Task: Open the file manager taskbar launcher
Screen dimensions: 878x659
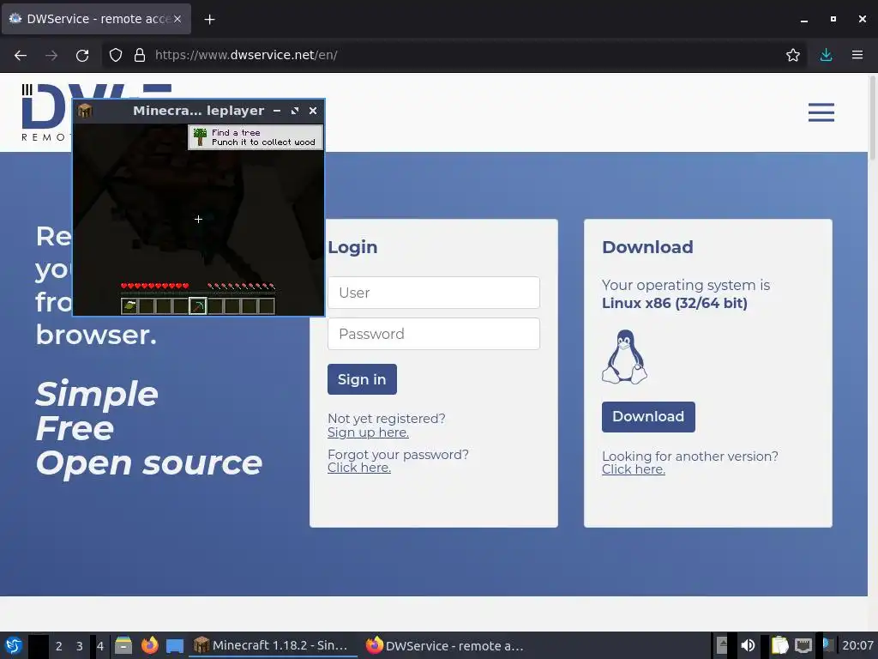Action: tap(123, 645)
